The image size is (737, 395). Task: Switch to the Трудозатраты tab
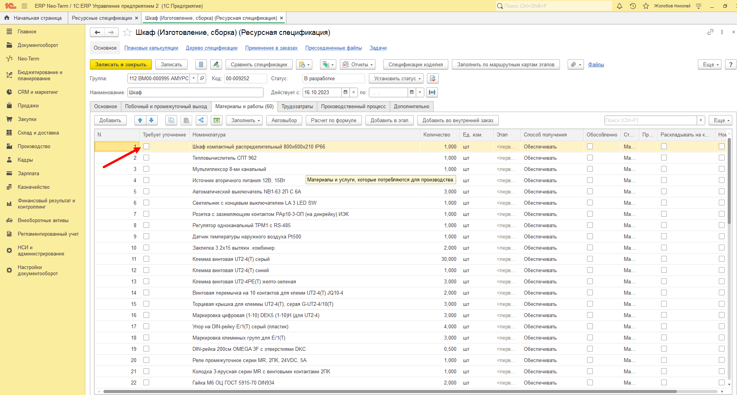(297, 106)
